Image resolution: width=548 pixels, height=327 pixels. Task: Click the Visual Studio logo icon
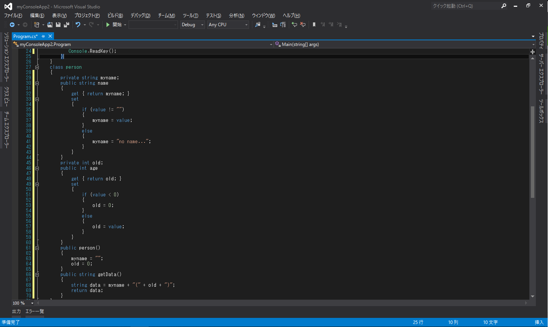coord(8,6)
